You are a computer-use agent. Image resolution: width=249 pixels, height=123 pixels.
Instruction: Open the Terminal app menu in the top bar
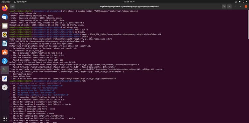point(20,2)
